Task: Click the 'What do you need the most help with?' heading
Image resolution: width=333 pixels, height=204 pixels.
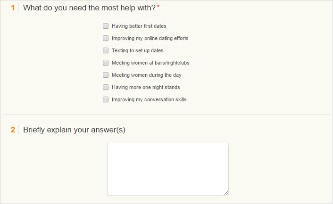Action: [90, 8]
